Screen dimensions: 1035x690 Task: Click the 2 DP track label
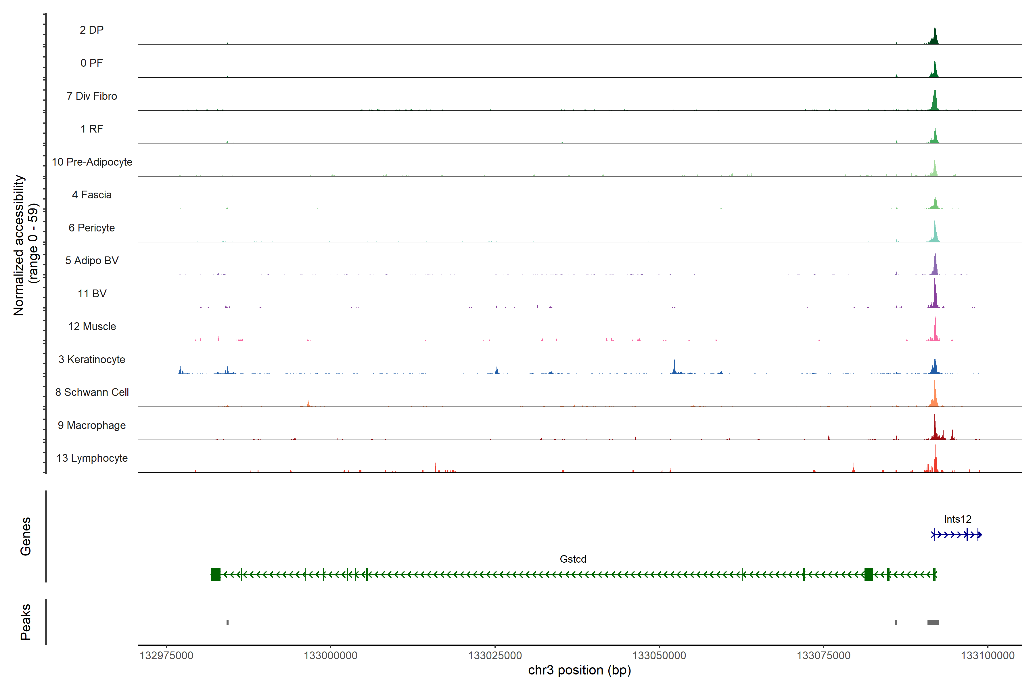91,30
